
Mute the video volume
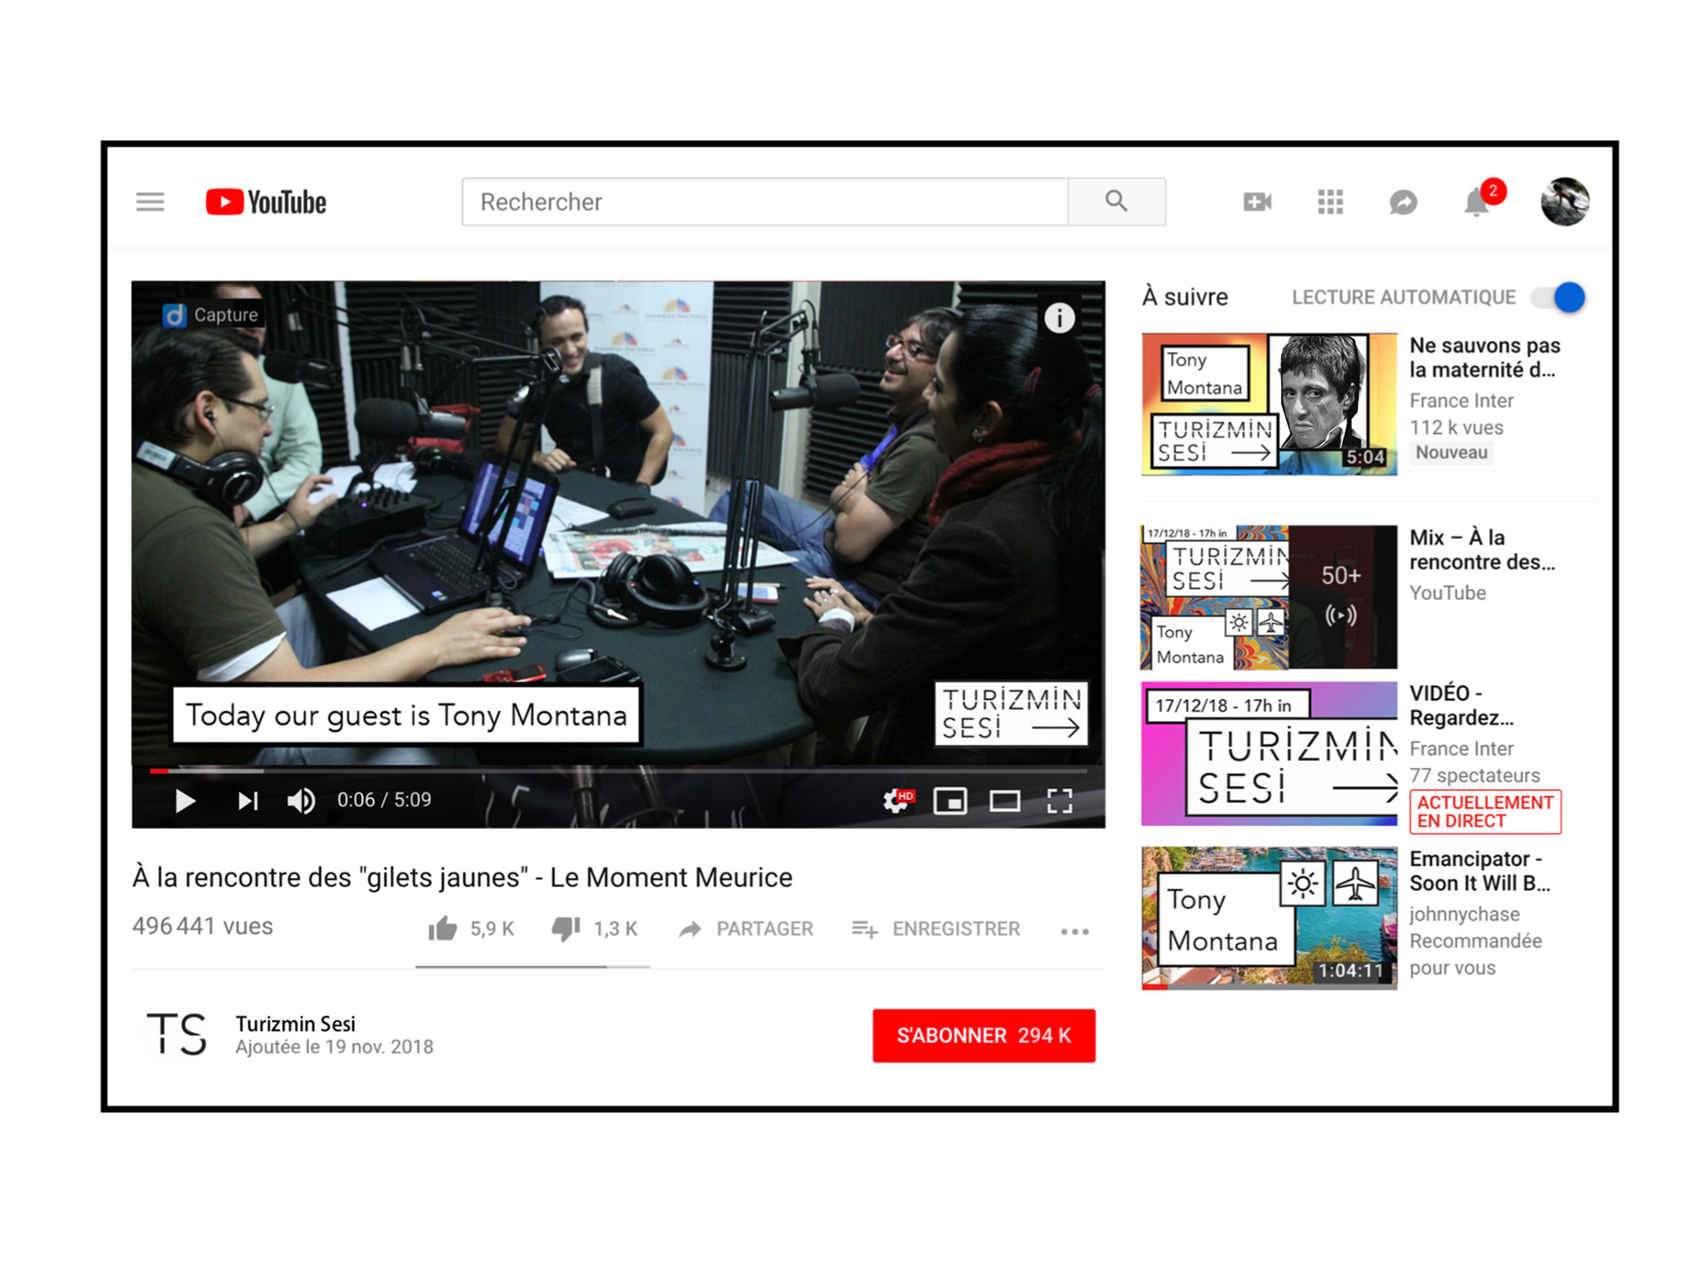pyautogui.click(x=300, y=801)
